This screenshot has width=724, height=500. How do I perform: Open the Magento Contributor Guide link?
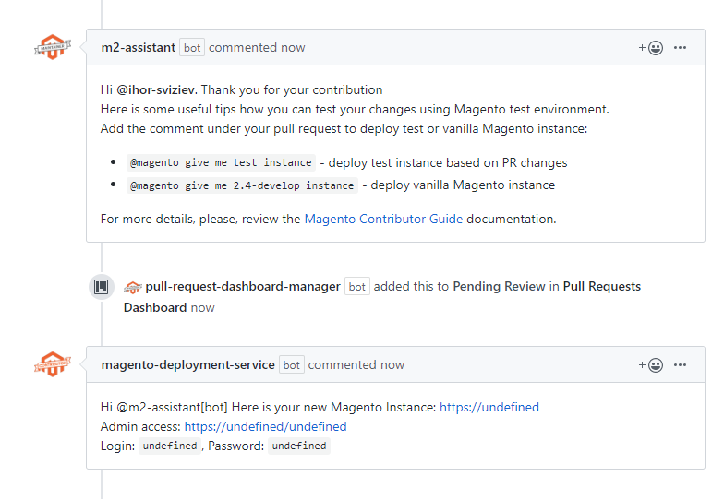pyautogui.click(x=383, y=219)
